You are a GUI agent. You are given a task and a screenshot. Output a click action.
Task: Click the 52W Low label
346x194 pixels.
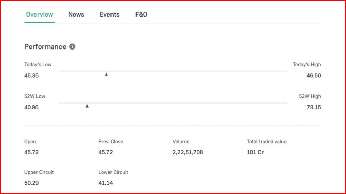[35, 96]
